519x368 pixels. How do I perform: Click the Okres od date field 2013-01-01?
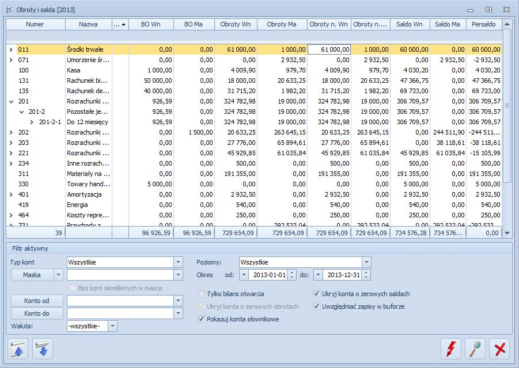[268, 275]
